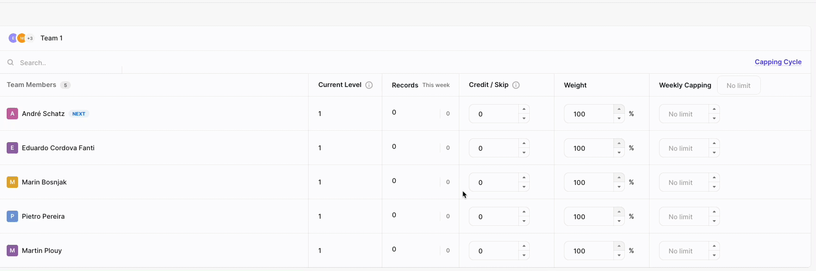Click Marin Bosnjak's orange avatar icon
The height and width of the screenshot is (271, 816).
tap(12, 182)
